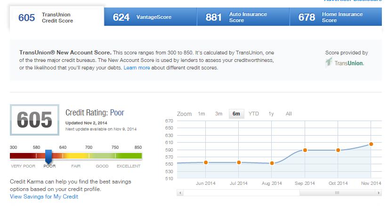Image resolution: width=388 pixels, height=206 pixels.
Task: Click the green section of rating bar
Action: coord(129,156)
